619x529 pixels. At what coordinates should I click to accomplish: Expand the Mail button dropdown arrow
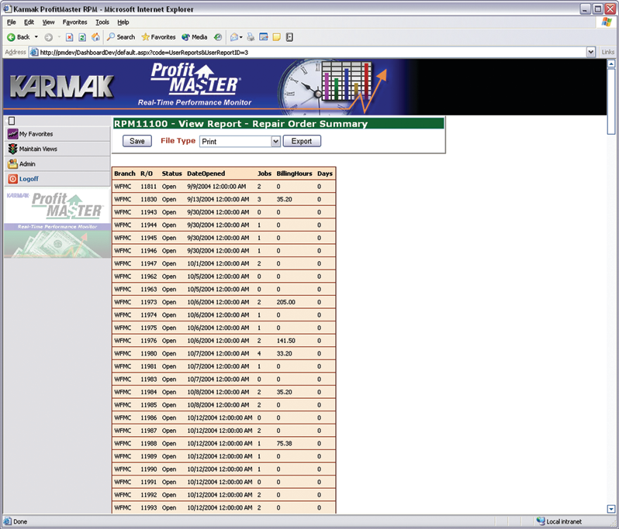pos(240,37)
